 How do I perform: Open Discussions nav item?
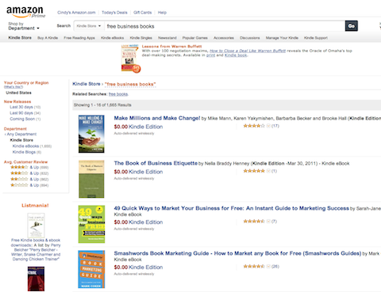[x=250, y=38]
